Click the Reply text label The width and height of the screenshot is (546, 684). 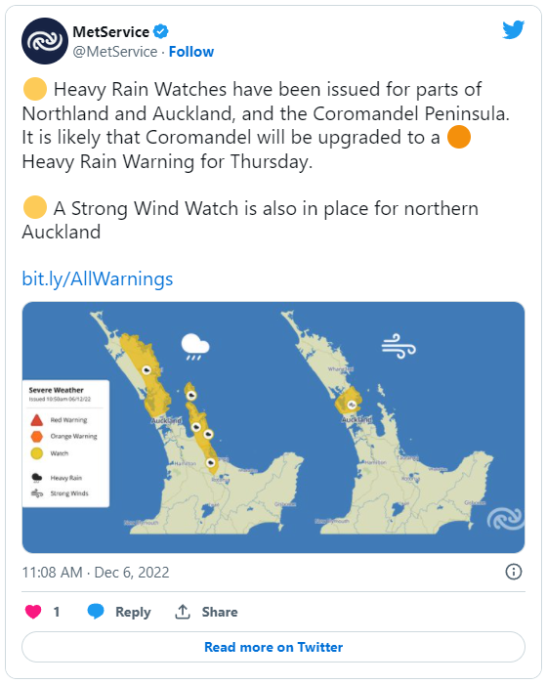click(x=133, y=612)
